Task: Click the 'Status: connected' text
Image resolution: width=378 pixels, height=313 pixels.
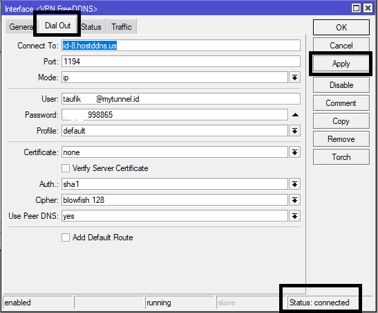Action: point(319,303)
